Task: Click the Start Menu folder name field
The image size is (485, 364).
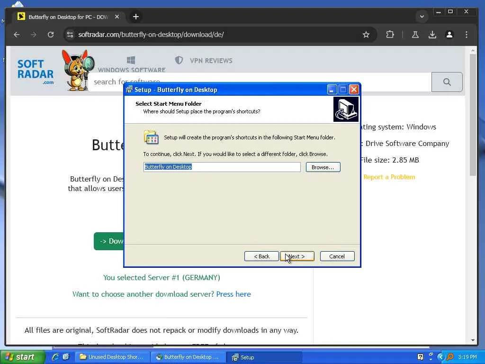Action: (x=222, y=167)
